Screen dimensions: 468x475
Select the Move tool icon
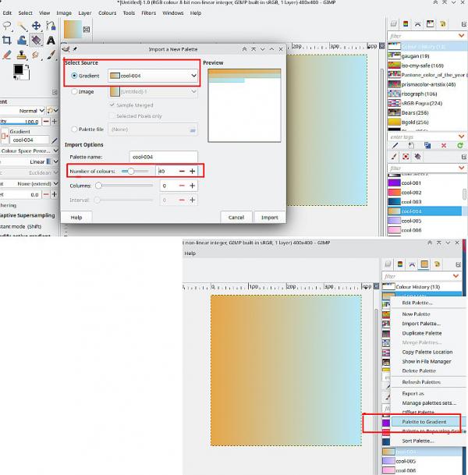pyautogui.click(x=37, y=26)
